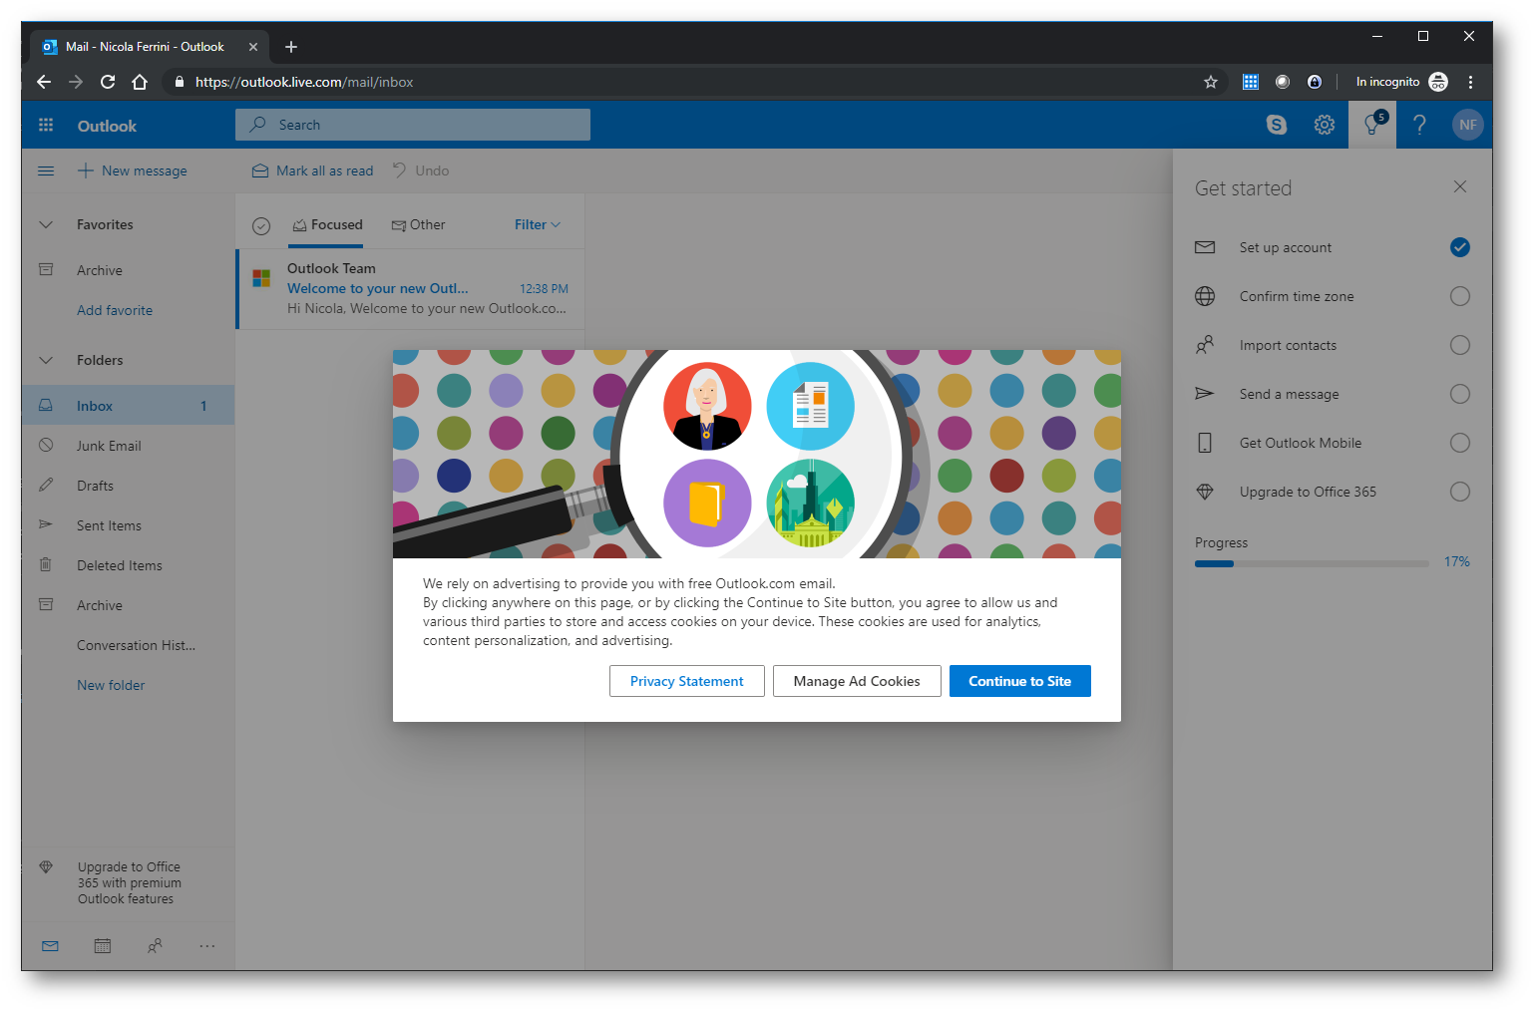Click the diamond Upgrade to Office icon in the sidebar
This screenshot has height=1013, width=1535.
[46, 867]
